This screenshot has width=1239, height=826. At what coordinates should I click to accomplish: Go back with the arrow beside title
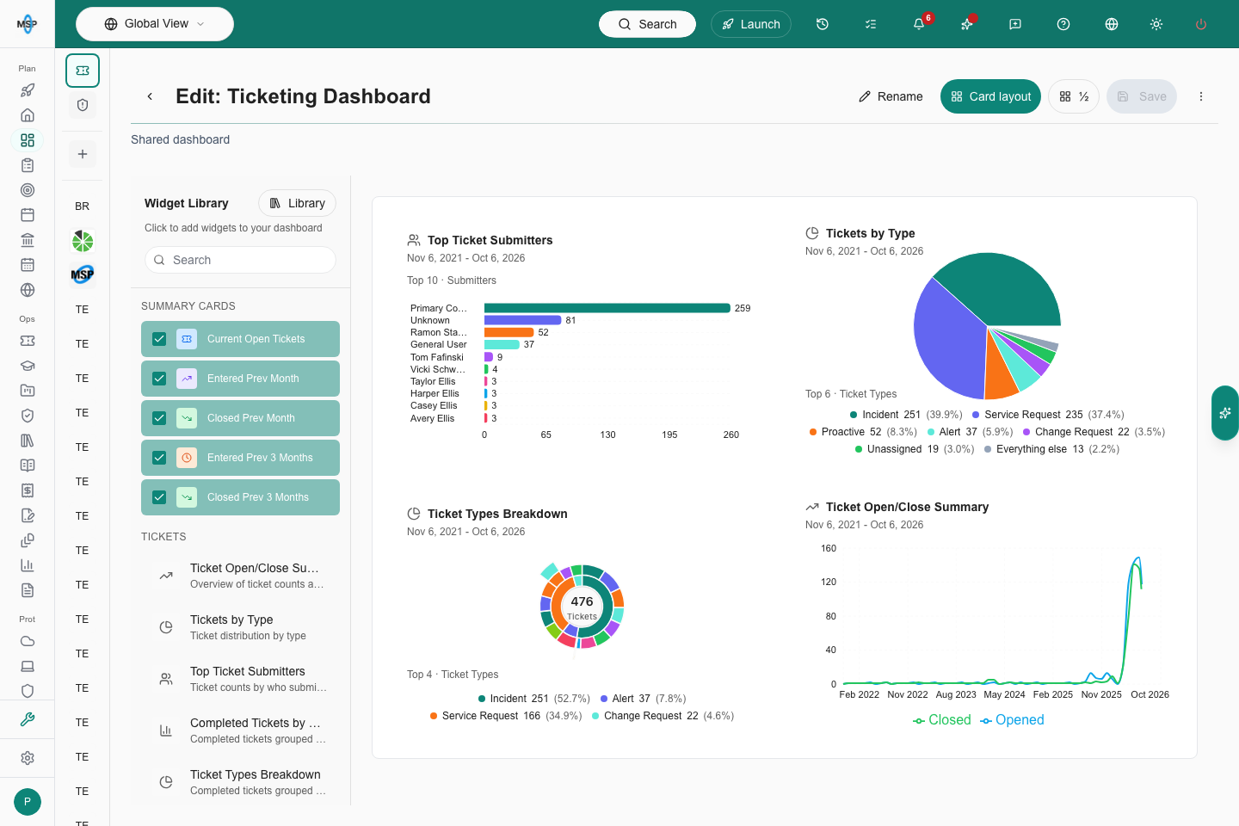pos(150,96)
